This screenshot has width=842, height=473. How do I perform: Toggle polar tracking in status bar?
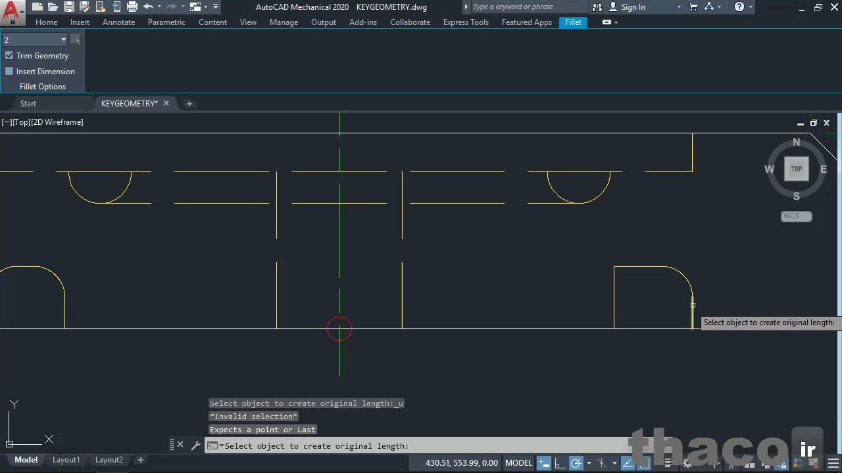click(x=576, y=463)
